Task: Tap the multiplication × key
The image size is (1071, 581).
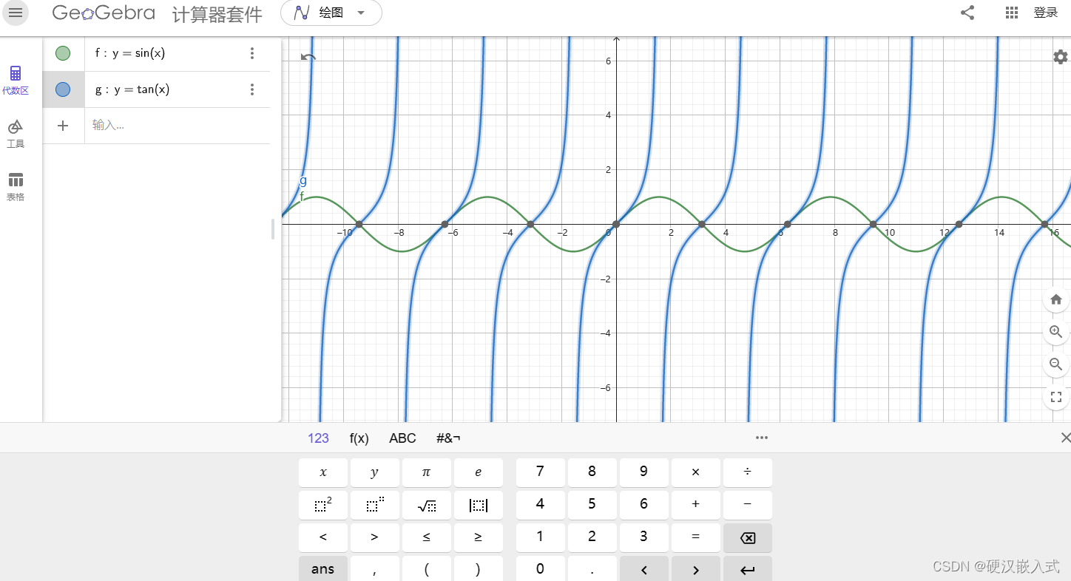Action: coord(696,472)
